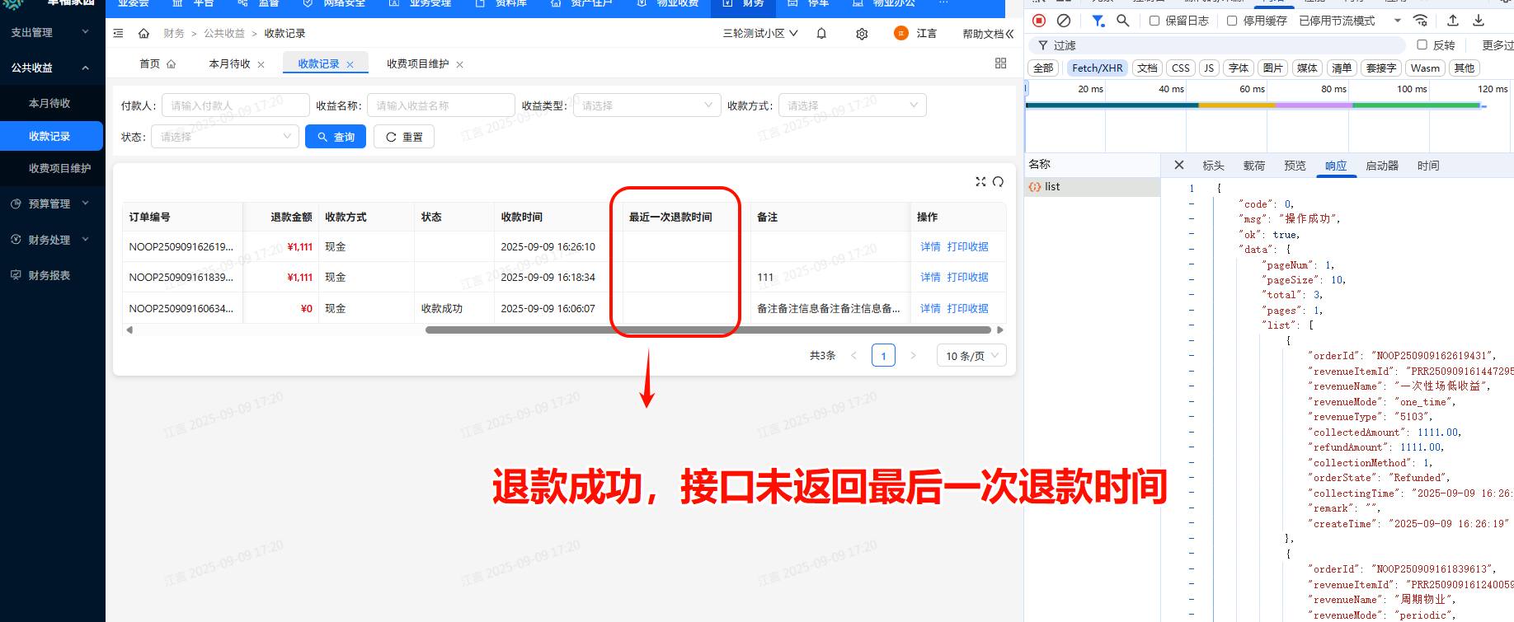Click the 财务报表 sidebar icon
Screen dimensions: 1514x622
pyautogui.click(x=16, y=275)
